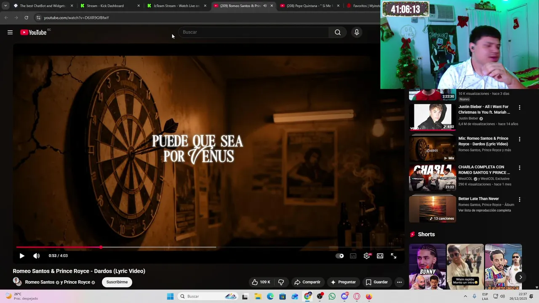The width and height of the screenshot is (539, 303).
Task: Switch to JzTeam Stream tab
Action: click(x=176, y=6)
